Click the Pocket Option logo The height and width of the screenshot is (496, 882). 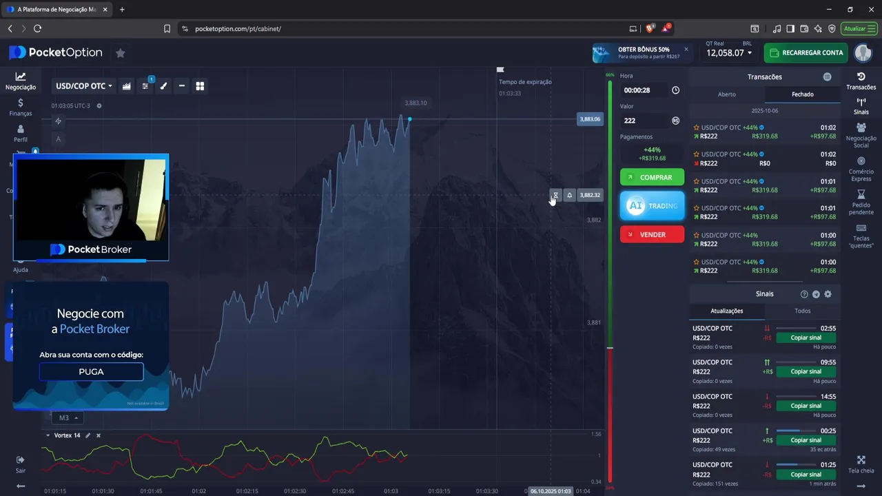click(56, 53)
